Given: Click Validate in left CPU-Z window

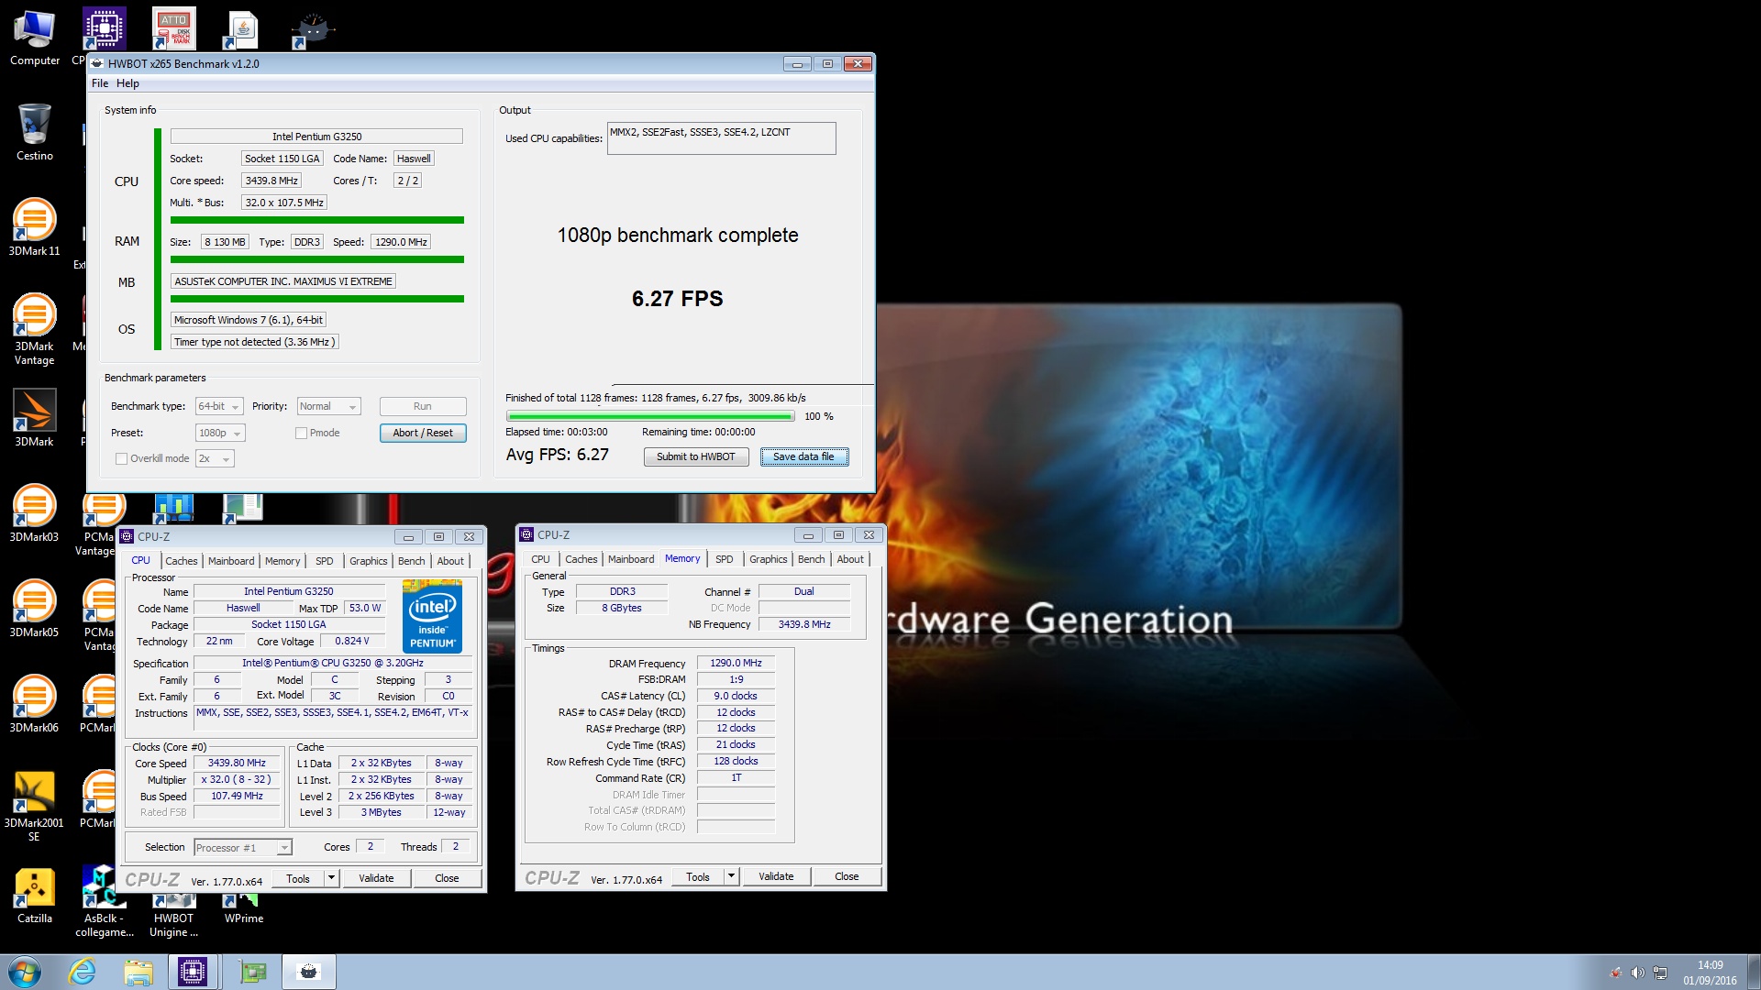Looking at the screenshot, I should point(376,878).
